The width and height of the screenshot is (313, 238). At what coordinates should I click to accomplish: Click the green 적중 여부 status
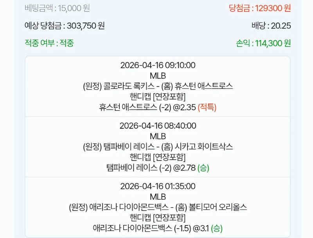coord(49,43)
